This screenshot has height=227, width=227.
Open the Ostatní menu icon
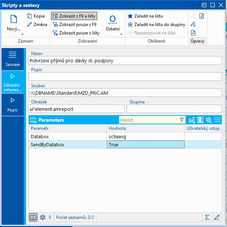(113, 19)
